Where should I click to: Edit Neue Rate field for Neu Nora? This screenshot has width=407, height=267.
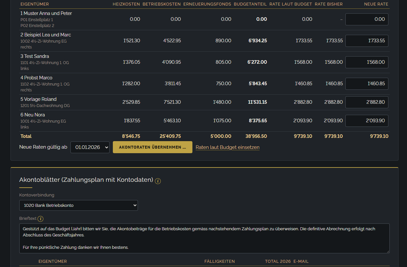tap(367, 121)
